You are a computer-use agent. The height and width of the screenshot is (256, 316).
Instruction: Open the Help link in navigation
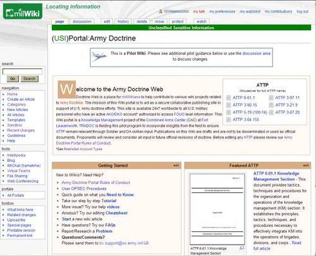click(11, 140)
